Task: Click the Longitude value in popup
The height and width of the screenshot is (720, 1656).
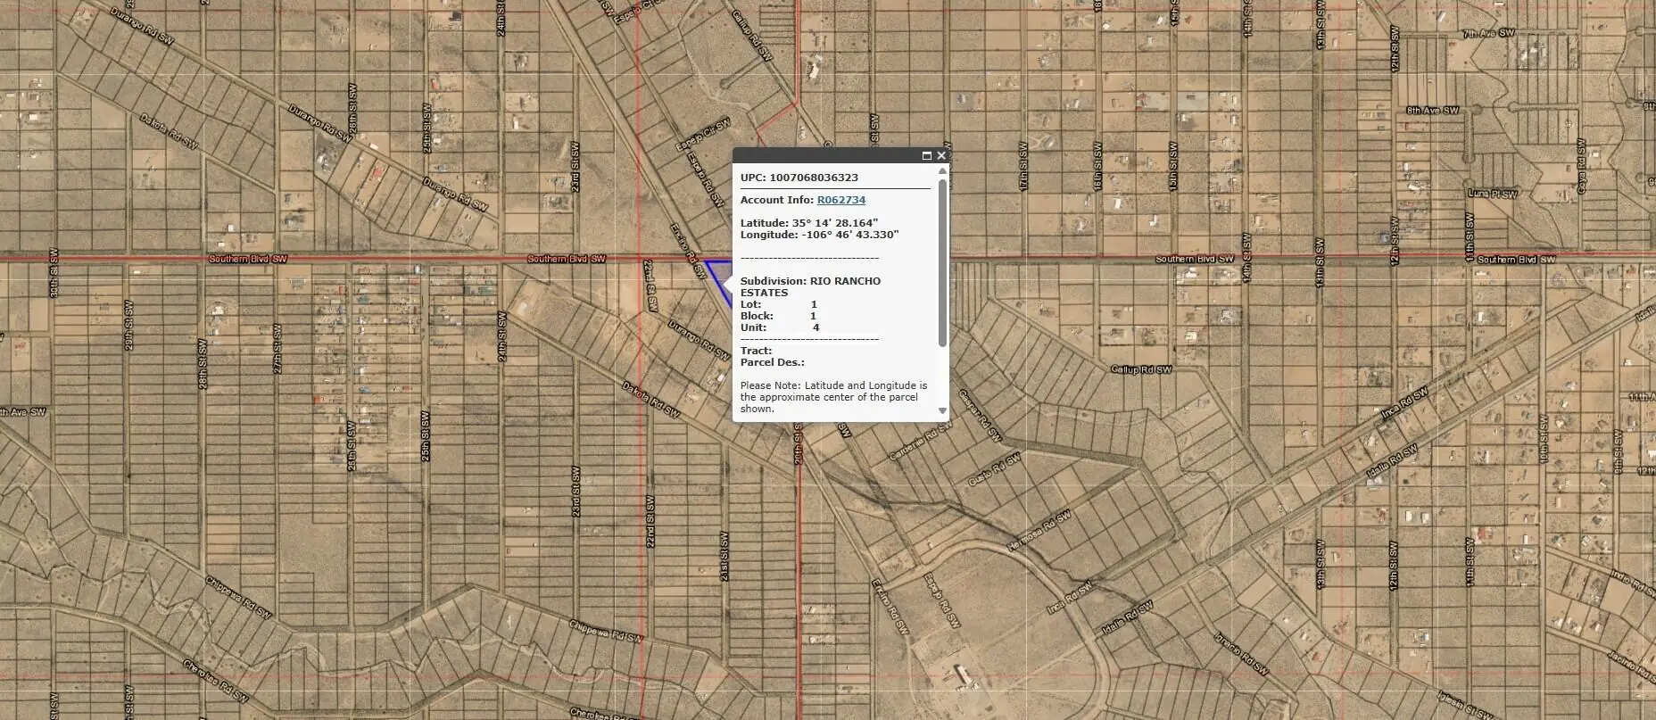Action: coord(849,235)
